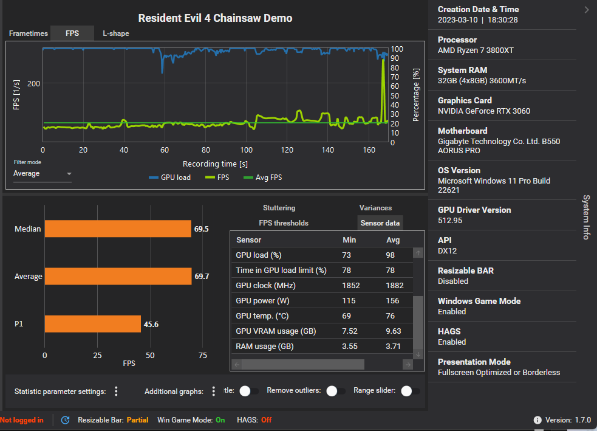
Task: Select the GPU temp. (°C) row
Action: tap(322, 316)
